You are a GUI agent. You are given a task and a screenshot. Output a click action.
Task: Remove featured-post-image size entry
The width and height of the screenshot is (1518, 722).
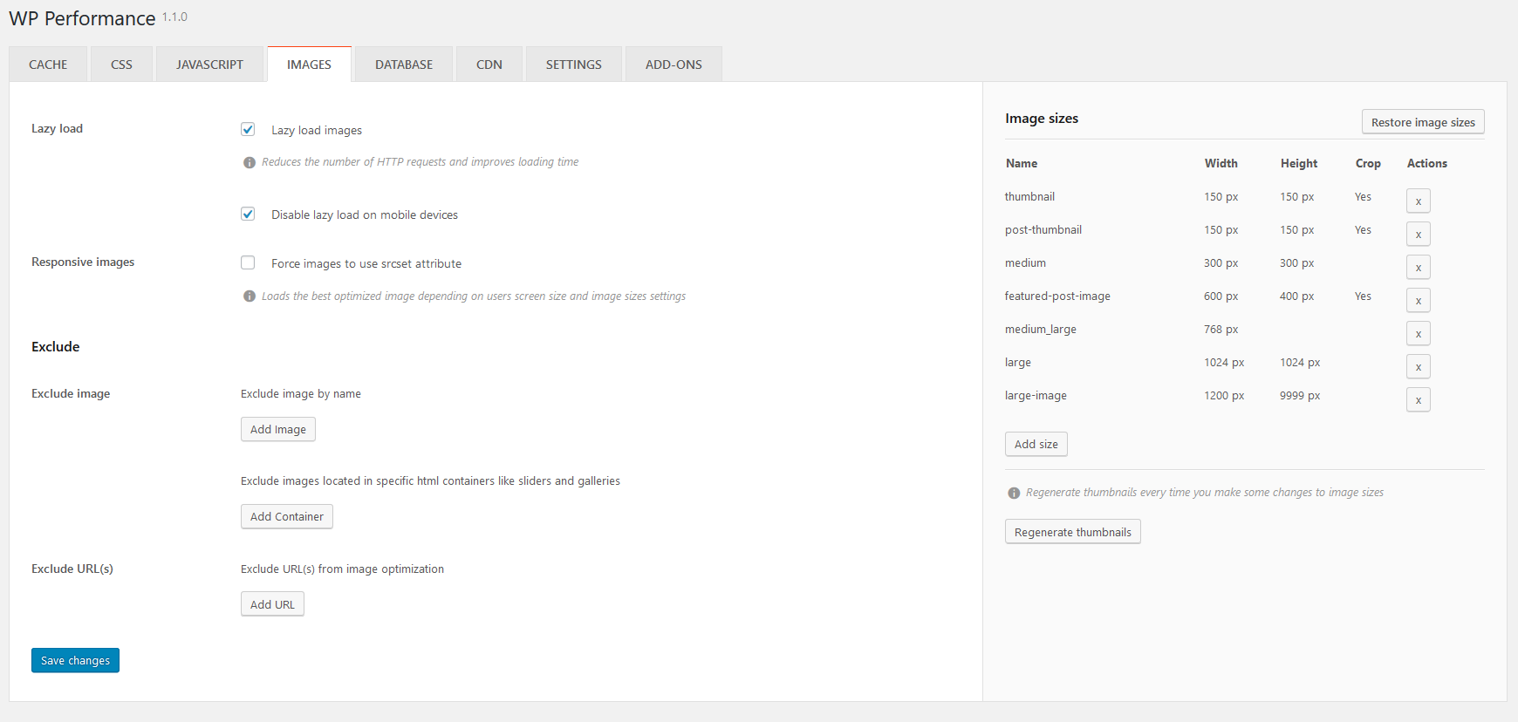pyautogui.click(x=1418, y=301)
